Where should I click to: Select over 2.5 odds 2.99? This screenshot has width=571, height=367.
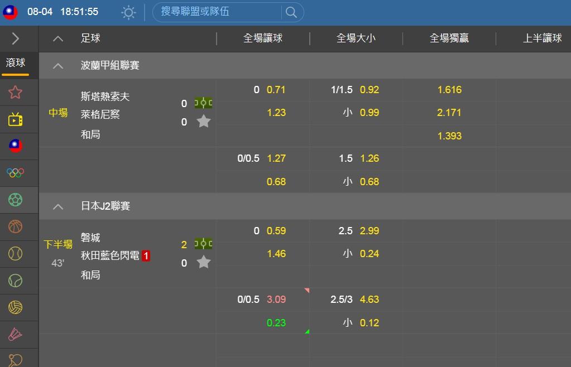tap(370, 231)
